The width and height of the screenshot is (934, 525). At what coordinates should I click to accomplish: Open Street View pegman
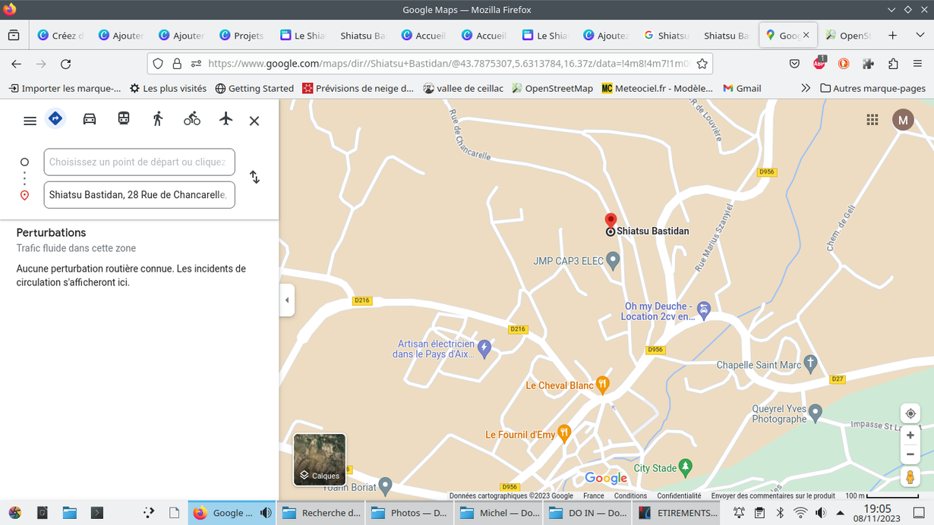coord(910,477)
